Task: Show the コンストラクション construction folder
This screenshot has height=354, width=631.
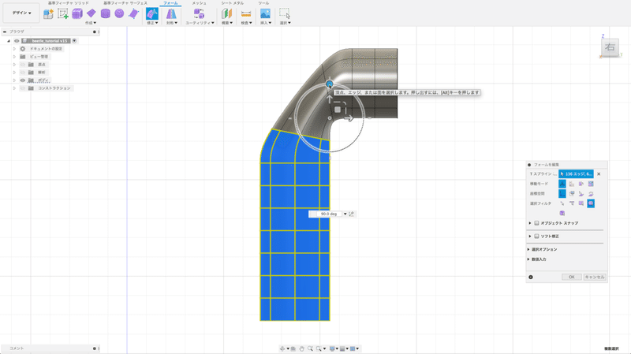Action: (23, 88)
